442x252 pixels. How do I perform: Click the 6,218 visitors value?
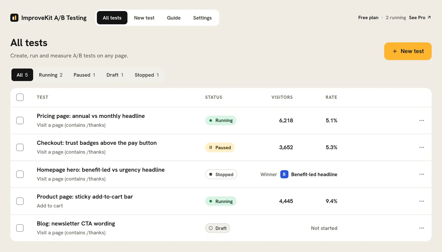[x=286, y=121]
